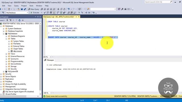Image resolution: width=182 pixels, height=102 pixels.
Task: Refresh Object Explorer
Action: tap(20, 20)
